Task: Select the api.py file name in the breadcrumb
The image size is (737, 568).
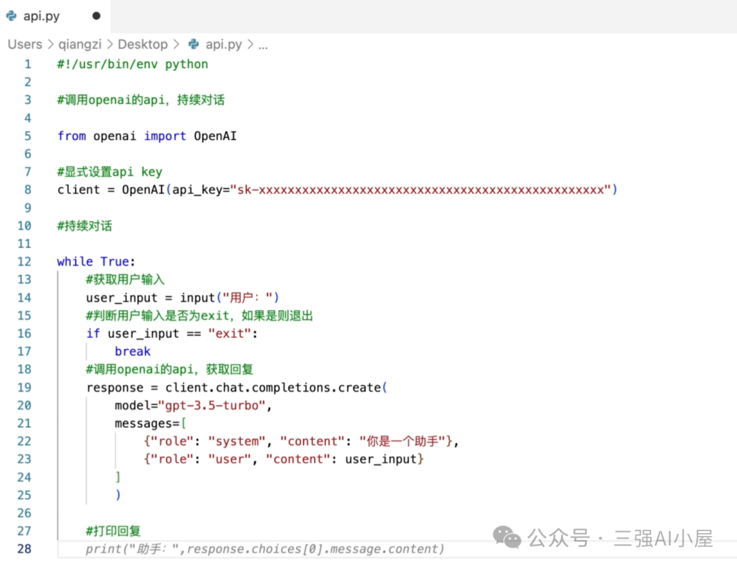Action: pyautogui.click(x=224, y=44)
